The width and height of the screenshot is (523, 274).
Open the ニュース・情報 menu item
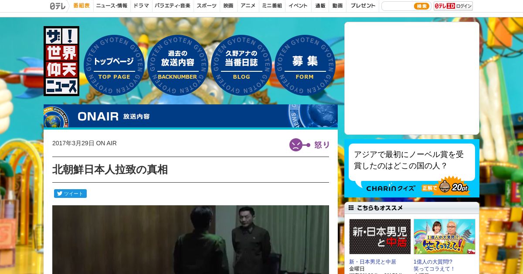click(x=112, y=6)
